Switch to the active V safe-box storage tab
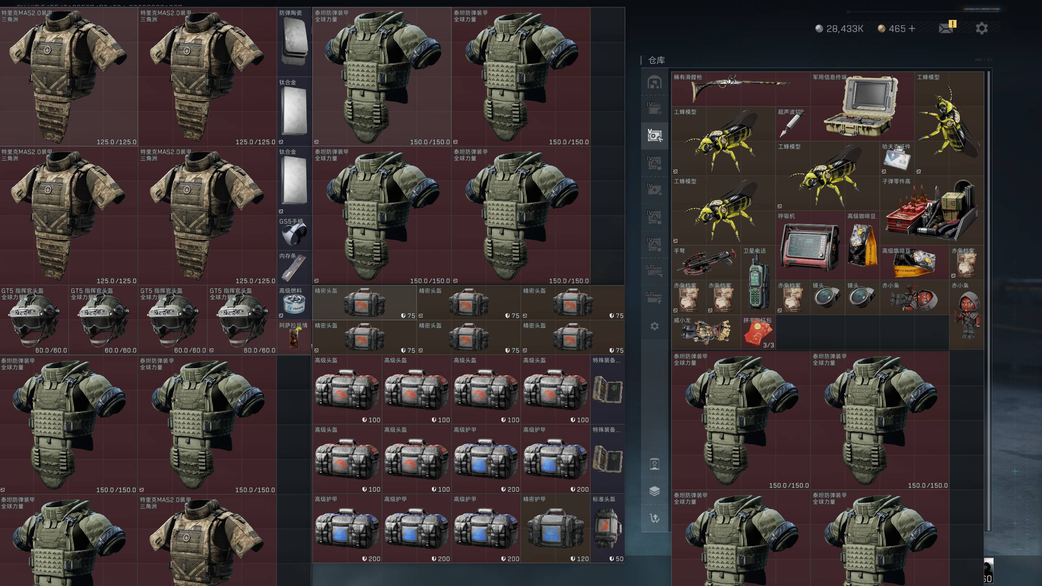 pos(654,136)
